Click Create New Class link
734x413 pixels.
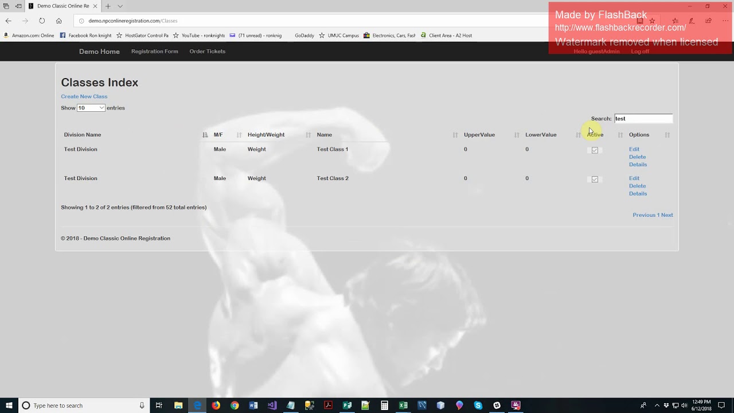tap(84, 96)
